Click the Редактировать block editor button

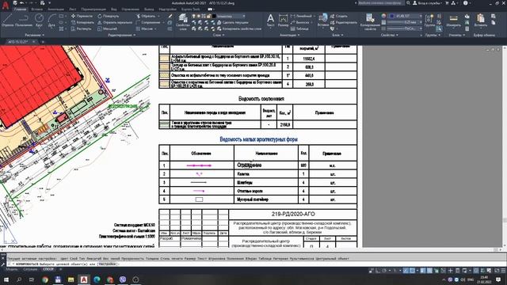coord(343,22)
